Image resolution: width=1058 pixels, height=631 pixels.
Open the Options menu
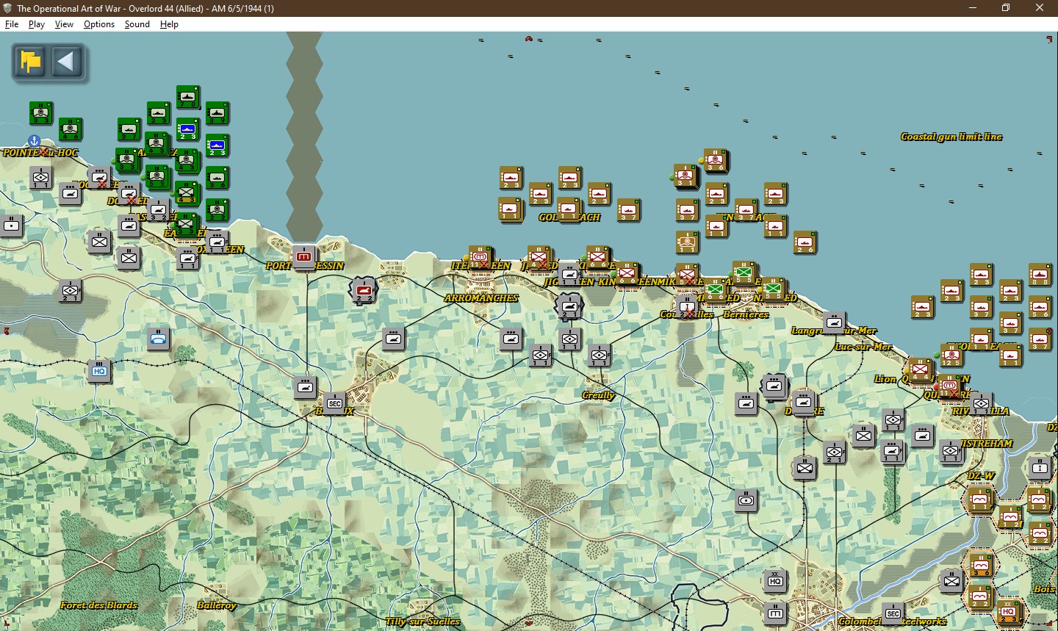[x=99, y=24]
